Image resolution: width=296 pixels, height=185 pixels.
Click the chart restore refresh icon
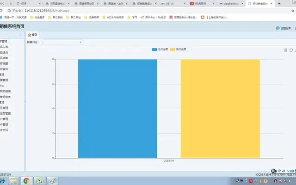pyautogui.click(x=291, y=50)
